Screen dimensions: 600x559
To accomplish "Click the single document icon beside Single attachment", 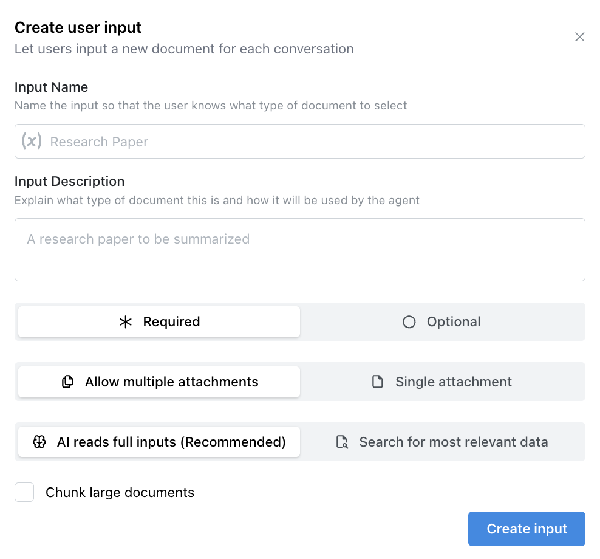I will coord(378,382).
